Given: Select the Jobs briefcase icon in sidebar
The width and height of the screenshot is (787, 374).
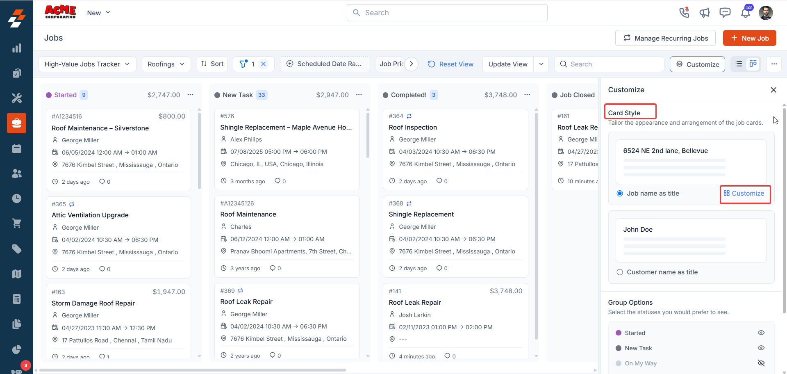Looking at the screenshot, I should pos(16,123).
